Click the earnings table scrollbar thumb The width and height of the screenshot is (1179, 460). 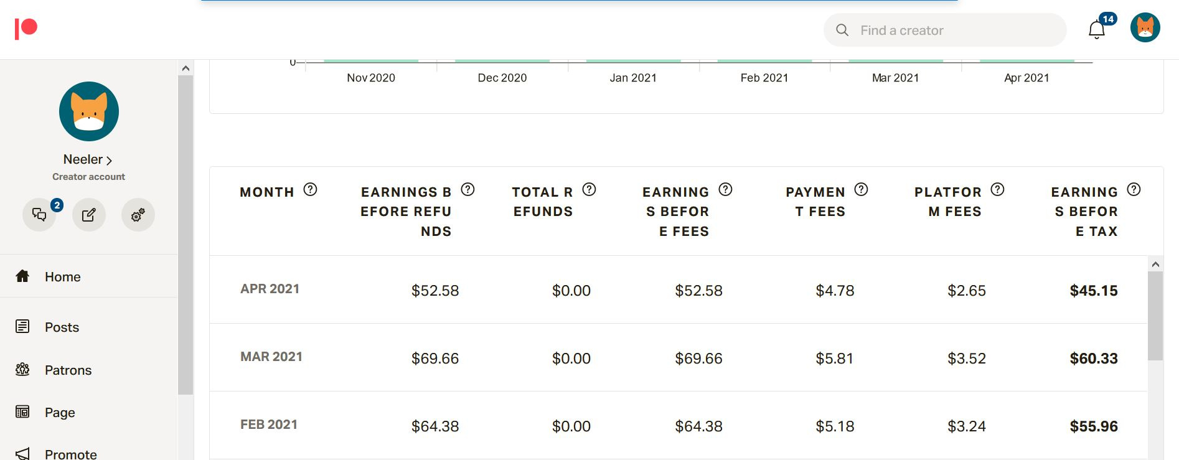pyautogui.click(x=1155, y=316)
